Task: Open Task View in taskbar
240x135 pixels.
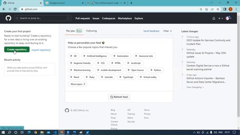Action: (x=22, y=132)
